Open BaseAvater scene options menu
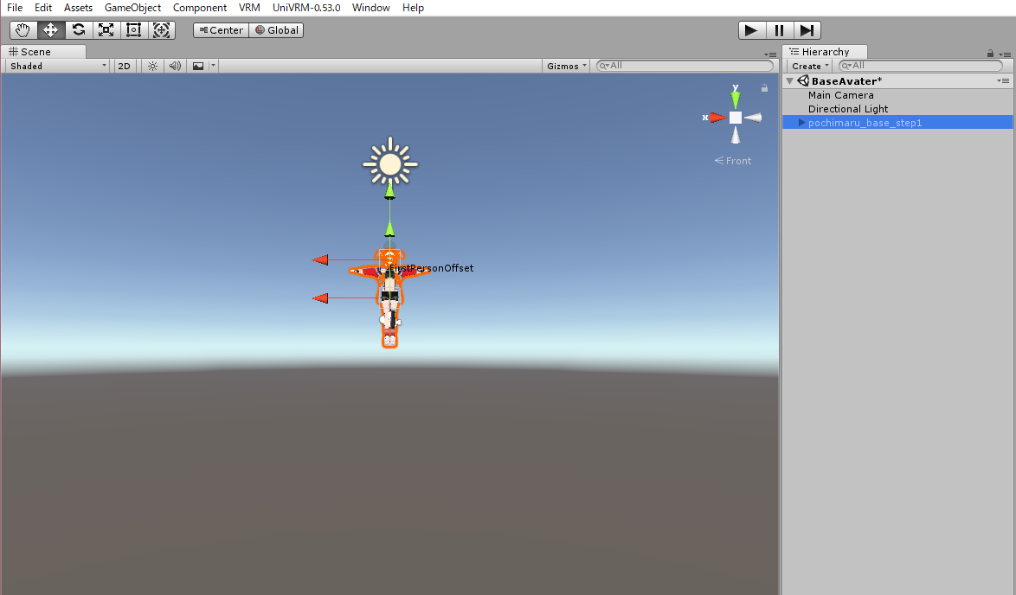The width and height of the screenshot is (1016, 595). [x=1004, y=81]
